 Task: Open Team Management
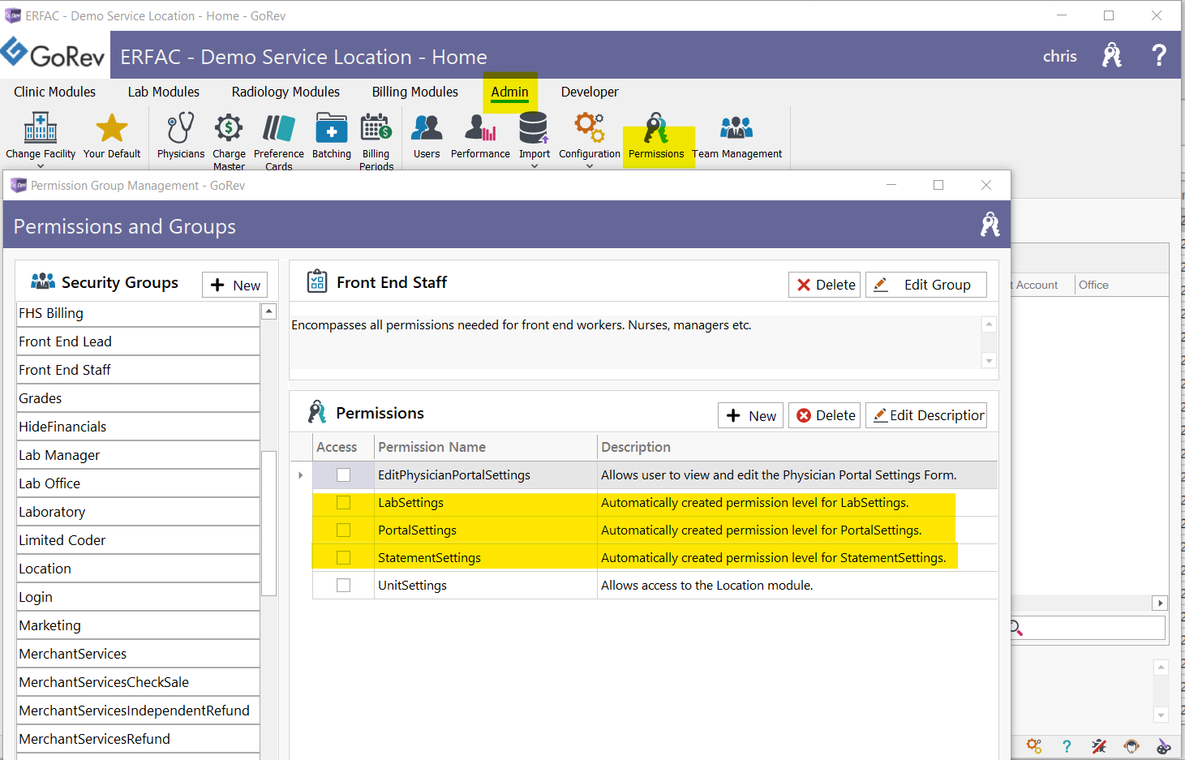[x=736, y=136]
